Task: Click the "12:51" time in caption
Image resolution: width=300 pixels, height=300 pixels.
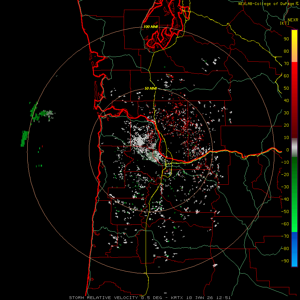Action: tap(223, 298)
